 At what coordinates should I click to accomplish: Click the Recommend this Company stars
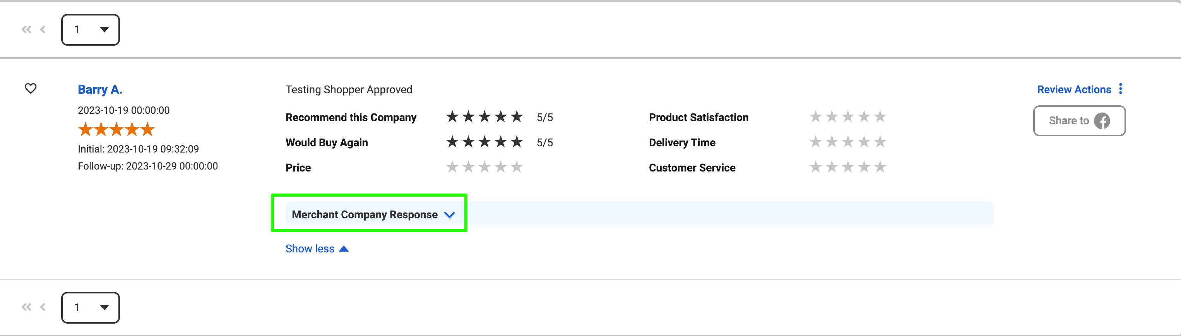[x=484, y=117]
